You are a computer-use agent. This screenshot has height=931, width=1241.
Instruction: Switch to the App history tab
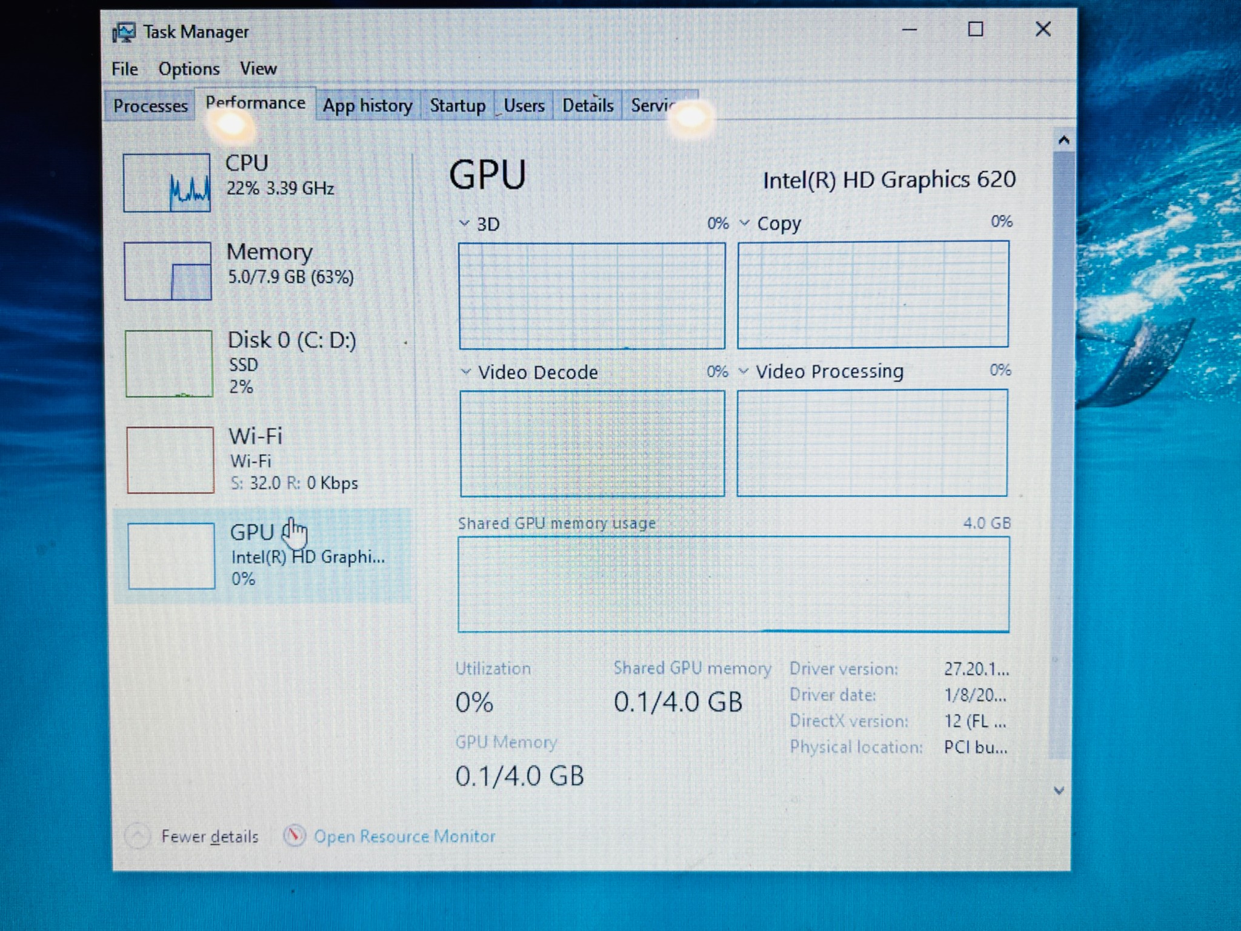tap(367, 106)
